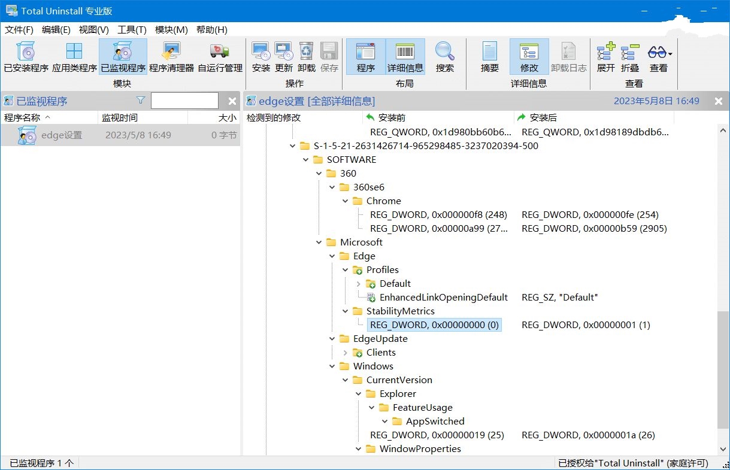The height and width of the screenshot is (470, 730).
Task: Click the scrollbar down arrow
Action: pos(723,449)
